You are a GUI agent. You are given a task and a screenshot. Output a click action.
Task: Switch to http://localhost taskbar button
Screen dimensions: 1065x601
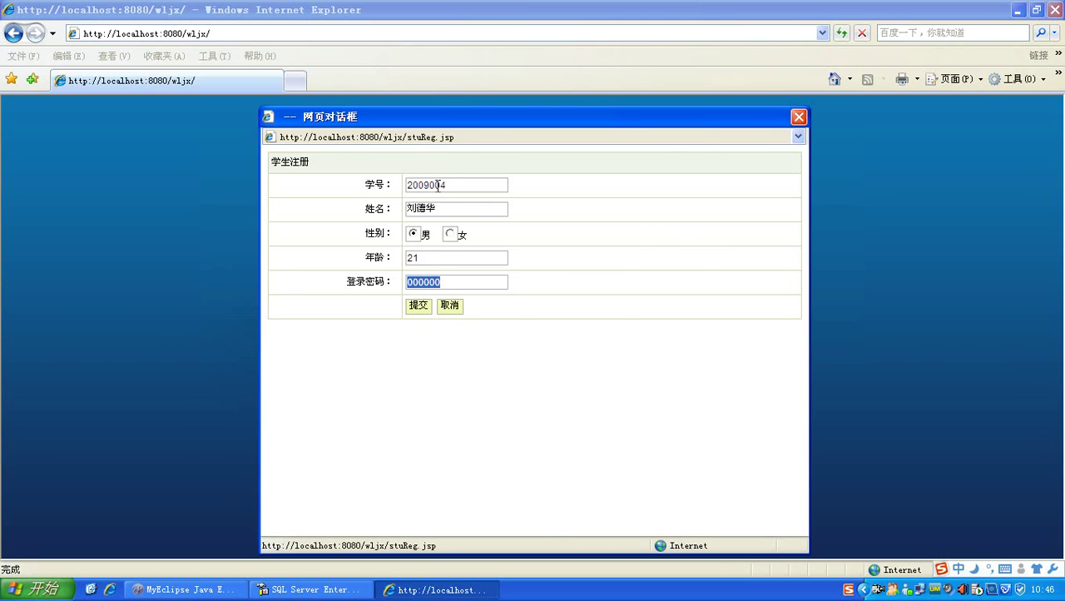click(437, 589)
